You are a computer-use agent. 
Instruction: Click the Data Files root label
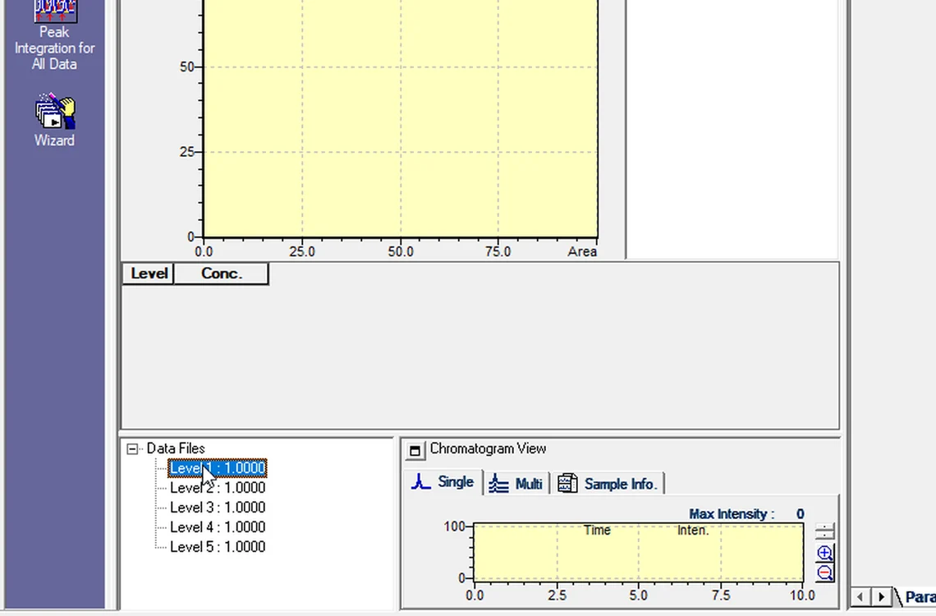tap(176, 448)
